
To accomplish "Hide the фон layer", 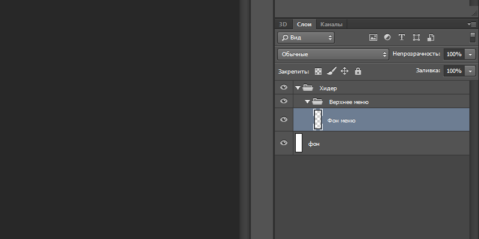I will click(x=284, y=143).
